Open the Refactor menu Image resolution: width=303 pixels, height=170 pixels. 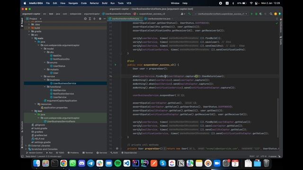coord(94,3)
